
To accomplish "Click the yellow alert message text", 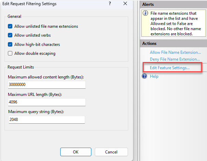I will [x=176, y=24].
